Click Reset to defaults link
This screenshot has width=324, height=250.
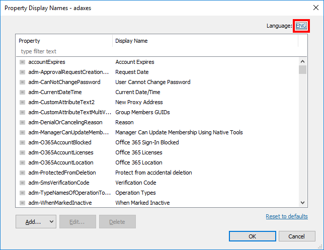[287, 216]
